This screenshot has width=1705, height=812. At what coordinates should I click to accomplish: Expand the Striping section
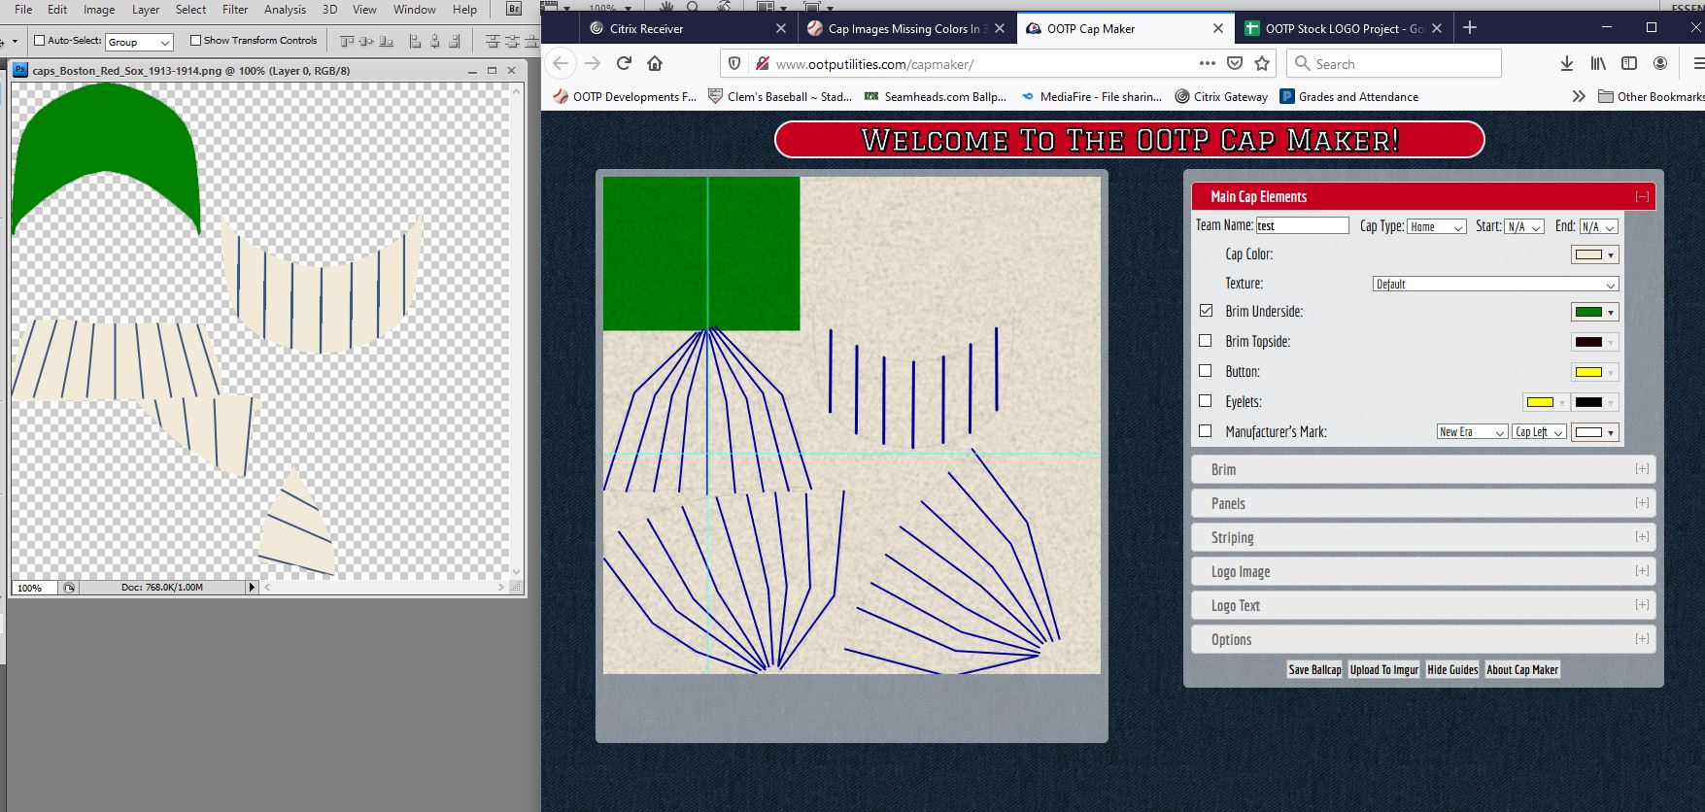click(x=1422, y=537)
